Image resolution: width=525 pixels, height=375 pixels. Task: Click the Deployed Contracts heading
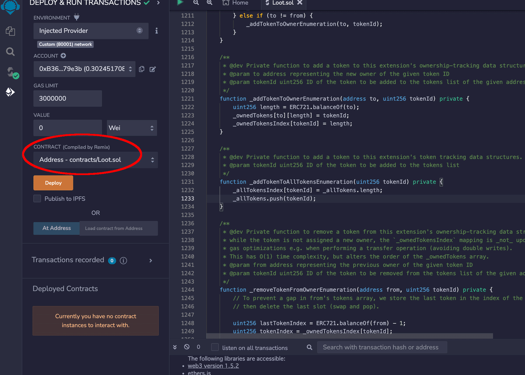tap(65, 289)
